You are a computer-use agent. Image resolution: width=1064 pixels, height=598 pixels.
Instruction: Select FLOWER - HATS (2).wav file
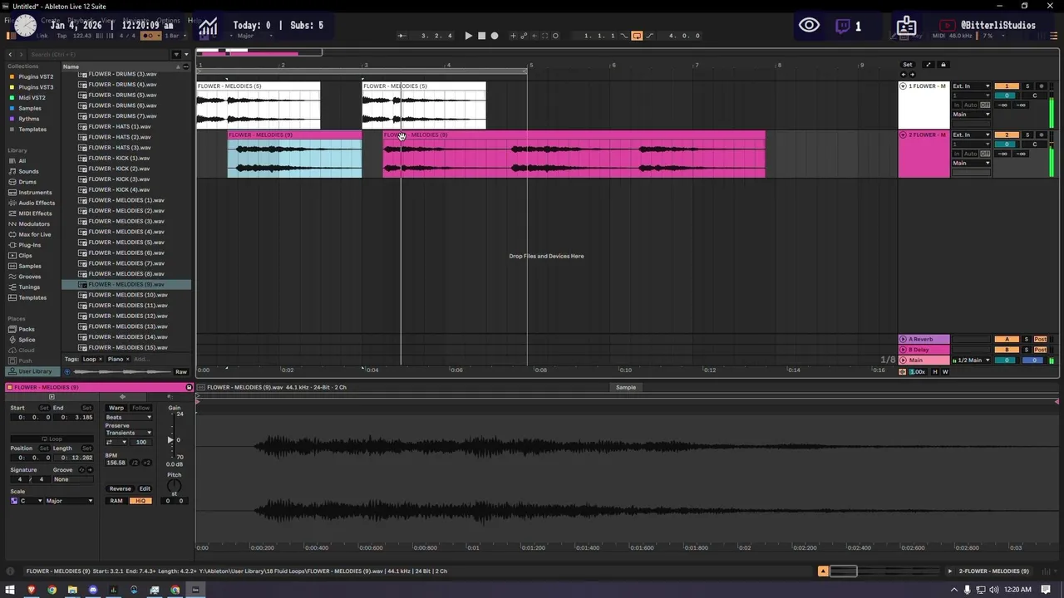pyautogui.click(x=120, y=137)
